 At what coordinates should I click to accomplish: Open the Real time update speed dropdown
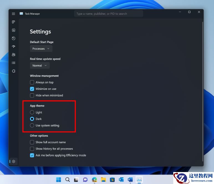(40, 66)
